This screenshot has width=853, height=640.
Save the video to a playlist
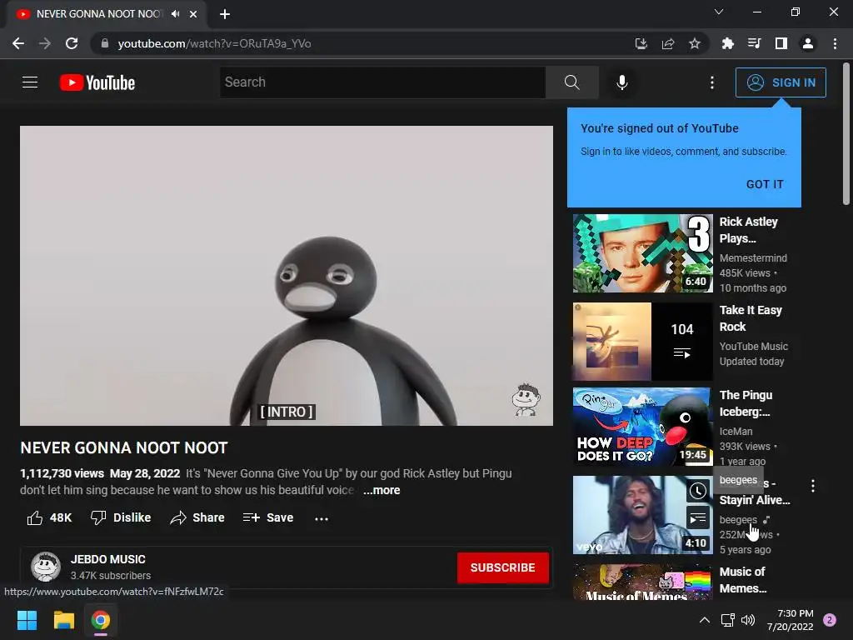click(268, 517)
